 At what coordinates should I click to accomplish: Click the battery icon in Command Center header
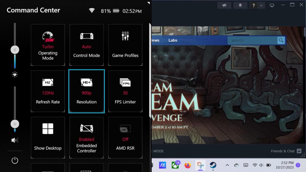pyautogui.click(x=116, y=11)
